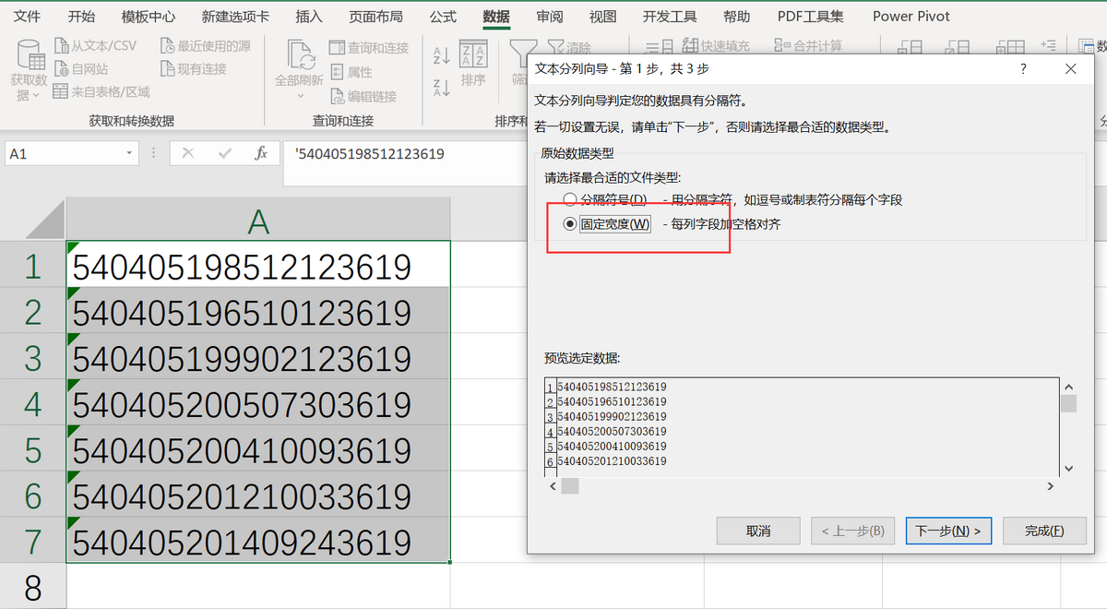The width and height of the screenshot is (1107, 609).
Task: Select the row 8 header
Action: 33,587
